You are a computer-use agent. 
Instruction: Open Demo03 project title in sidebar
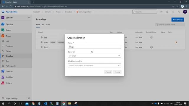coord(9,18)
